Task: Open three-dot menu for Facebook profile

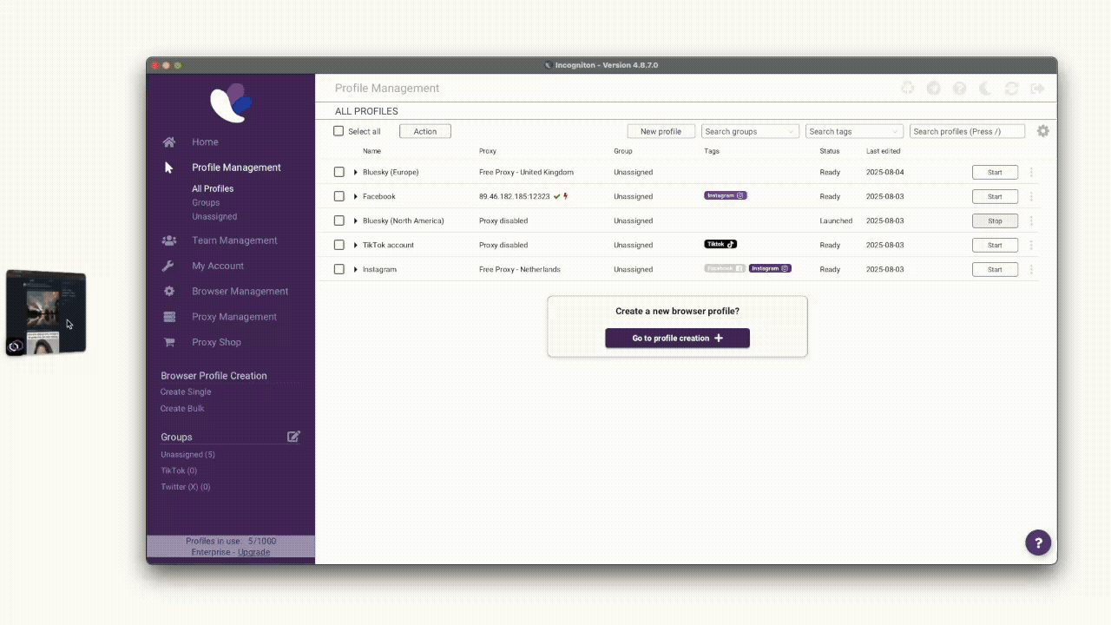Action: coord(1031,196)
